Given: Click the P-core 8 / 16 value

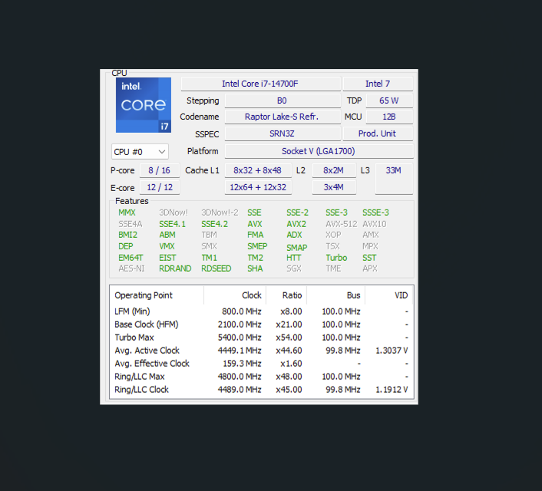Looking at the screenshot, I should [160, 170].
